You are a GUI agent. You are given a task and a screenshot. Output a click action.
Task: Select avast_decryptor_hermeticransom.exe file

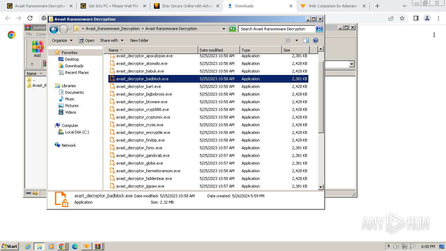[x=208, y=171]
